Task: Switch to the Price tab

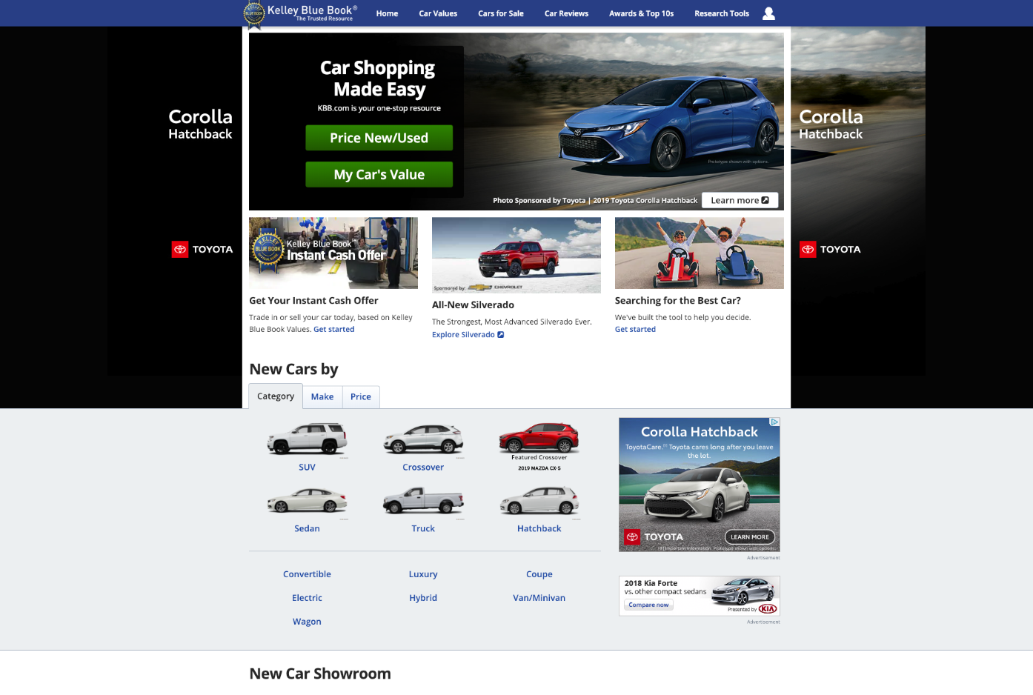Action: coord(361,397)
